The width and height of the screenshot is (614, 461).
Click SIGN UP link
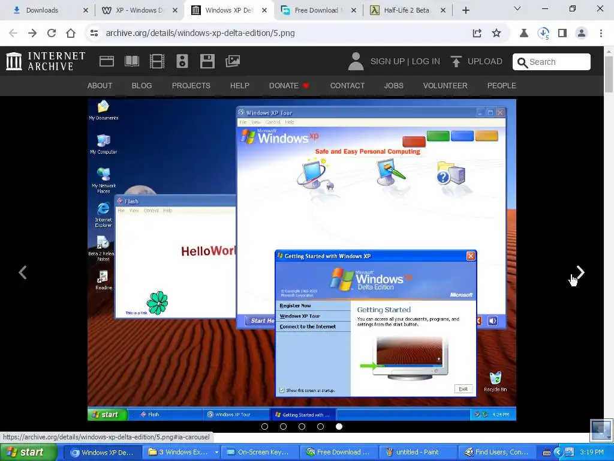click(387, 62)
